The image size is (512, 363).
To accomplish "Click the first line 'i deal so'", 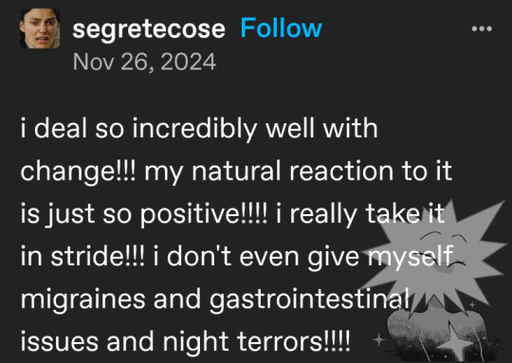I will [72, 128].
